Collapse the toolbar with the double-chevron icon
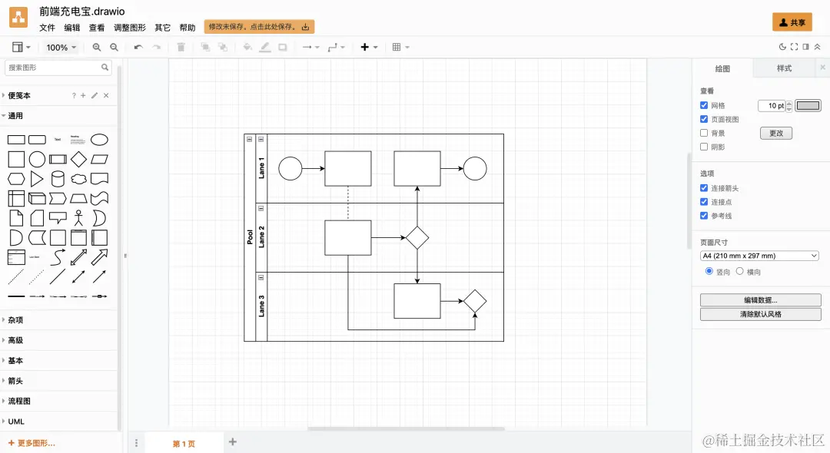The height and width of the screenshot is (453, 830). (817, 47)
